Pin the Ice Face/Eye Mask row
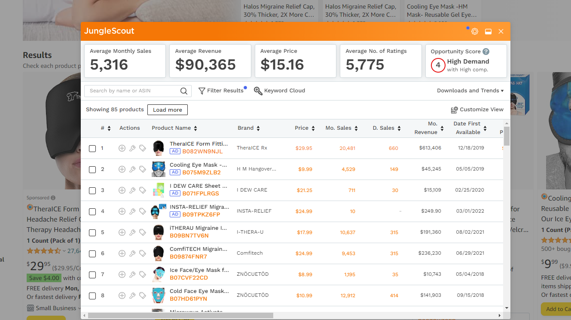Viewport: 571px width, 320px height. coord(132,274)
